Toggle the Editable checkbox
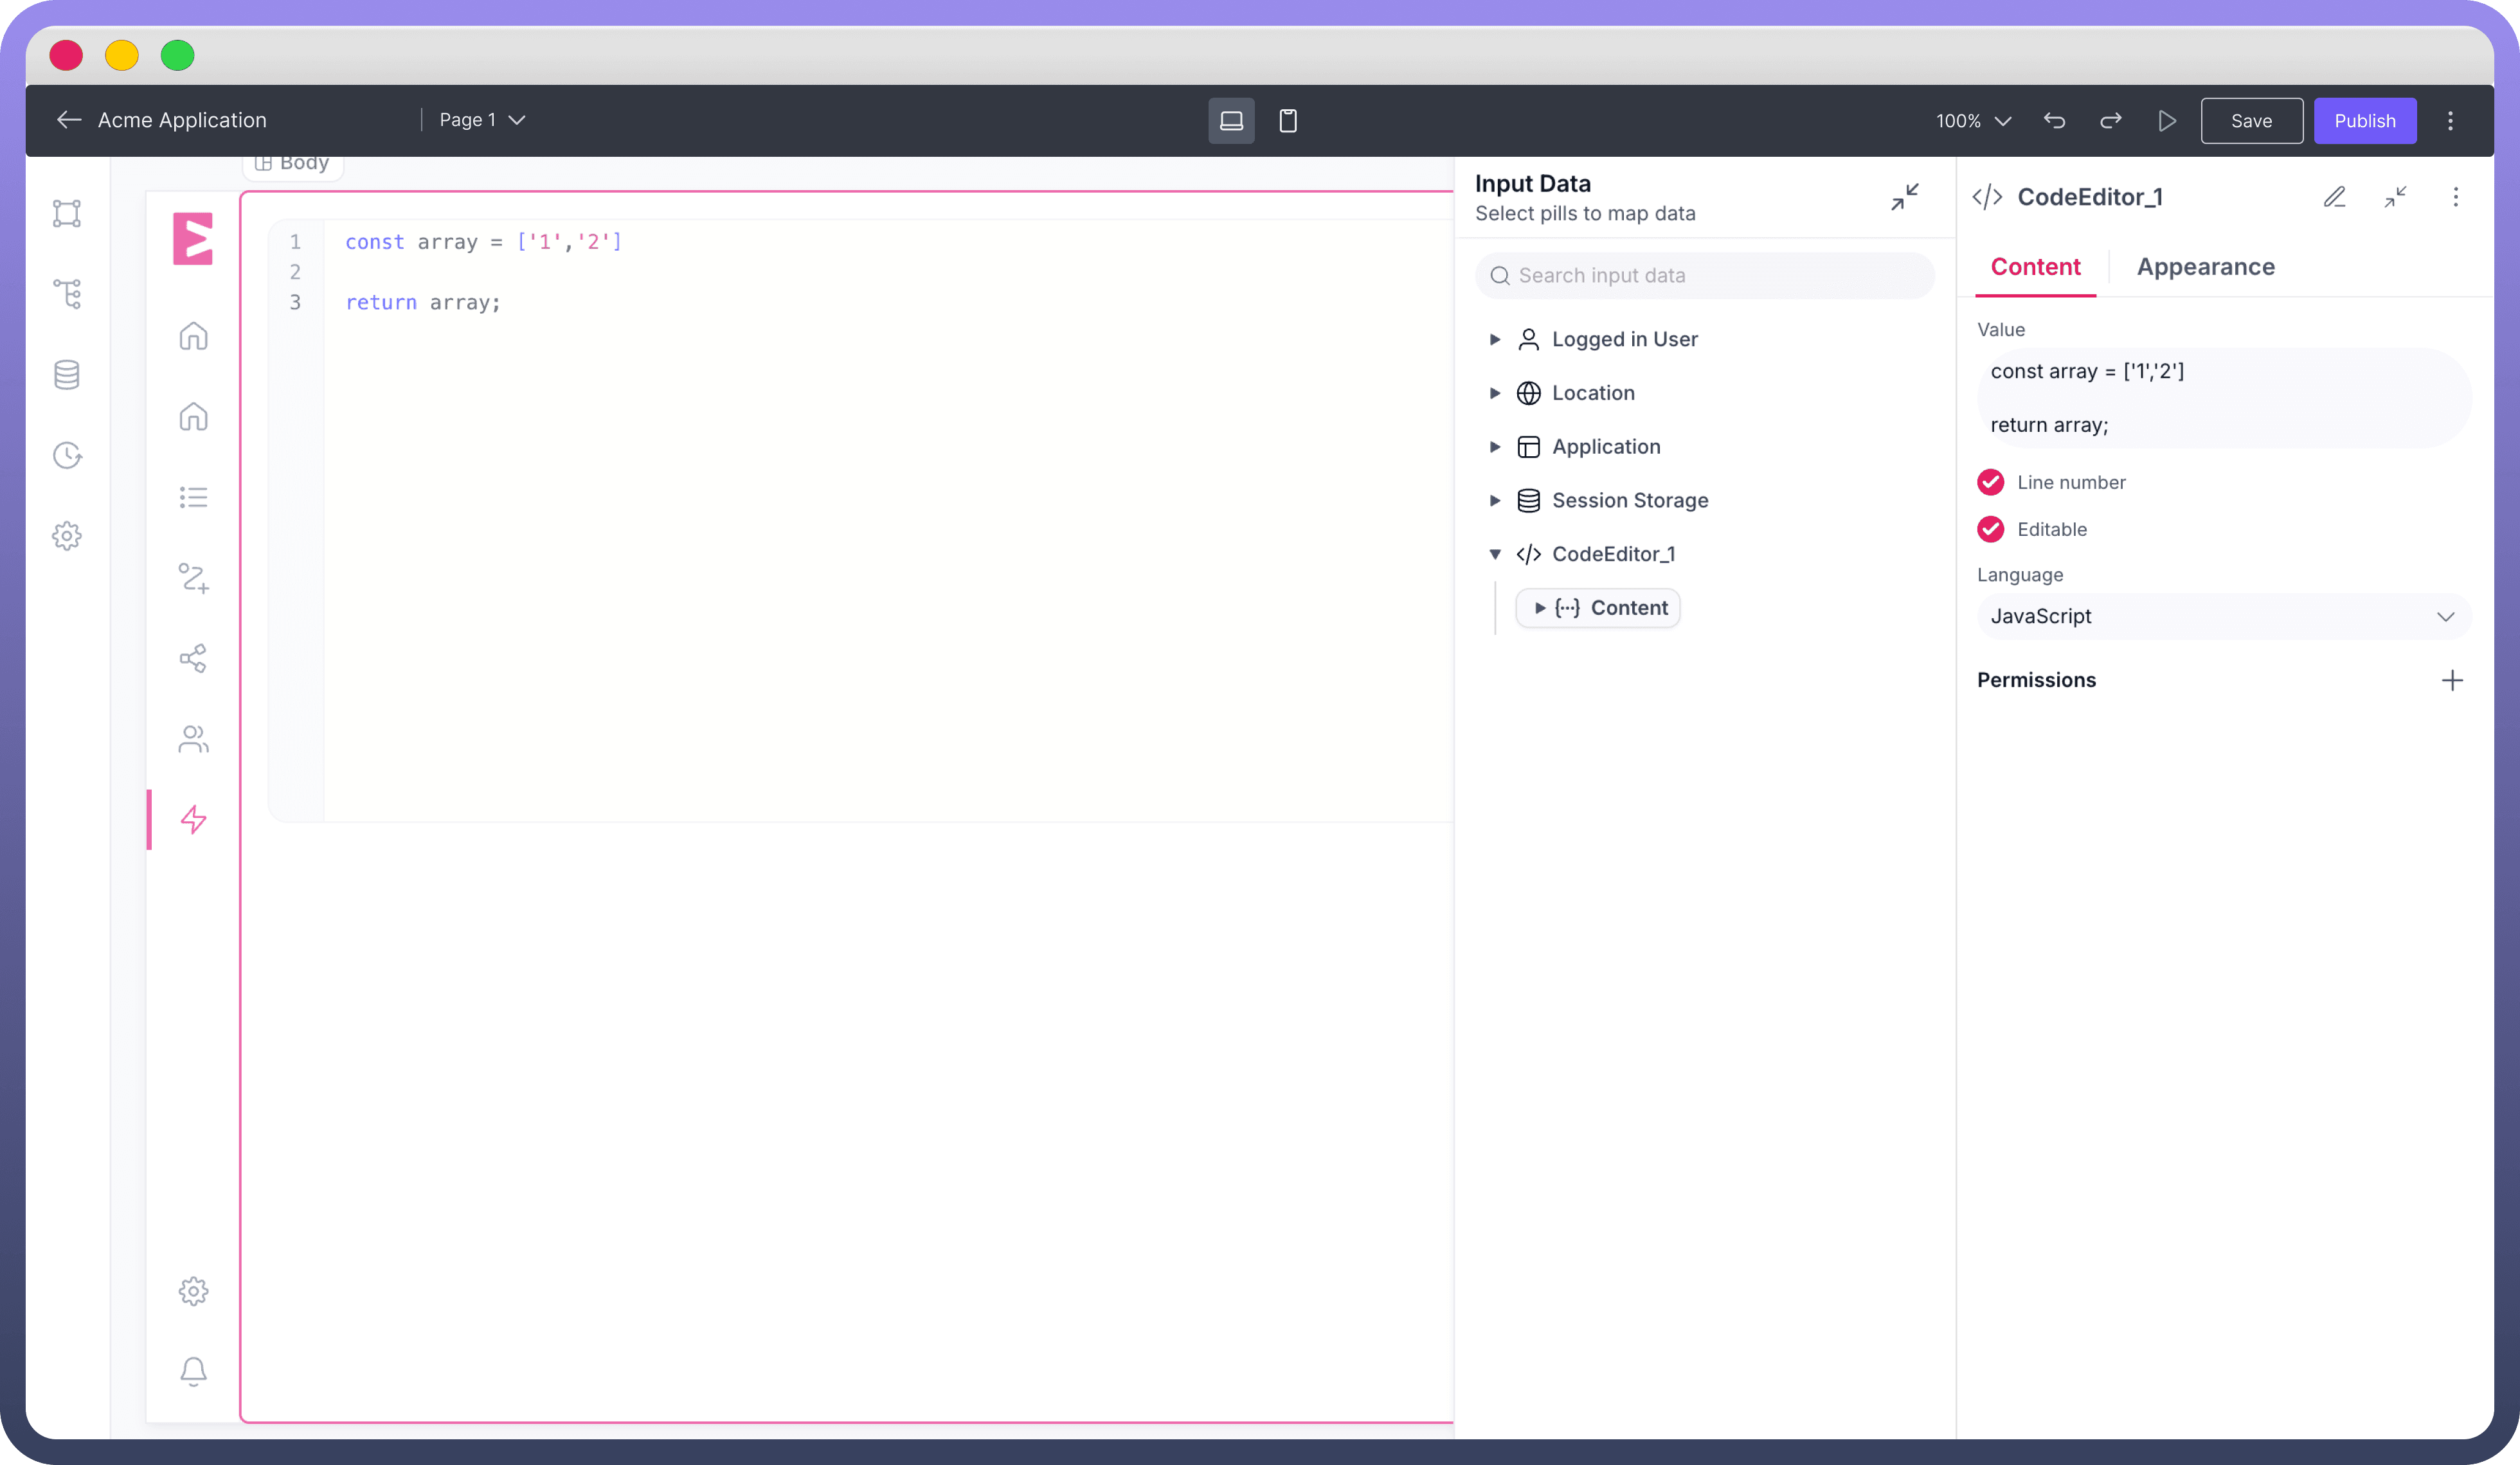Image resolution: width=2520 pixels, height=1465 pixels. point(1990,529)
